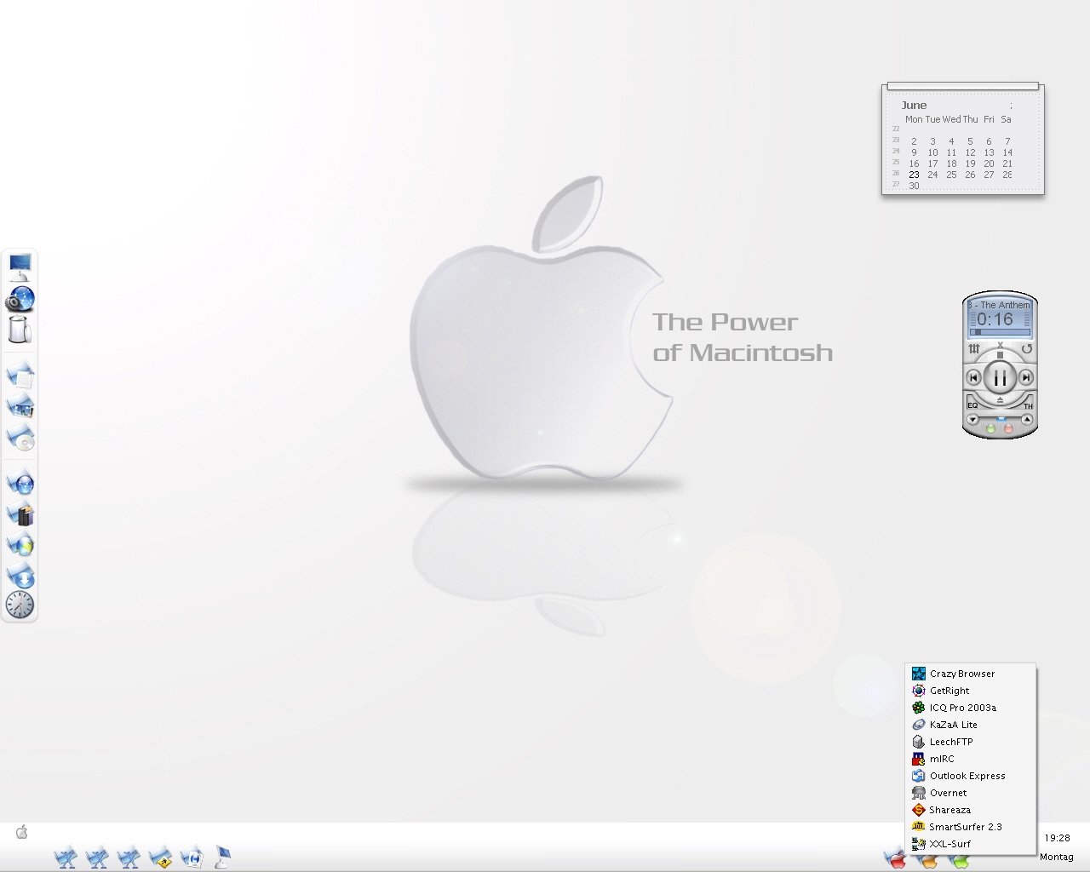
Task: Click the red light button on player
Action: [x=1008, y=428]
